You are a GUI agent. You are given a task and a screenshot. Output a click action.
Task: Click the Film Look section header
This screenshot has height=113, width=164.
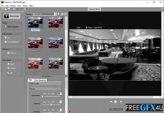[45, 84]
